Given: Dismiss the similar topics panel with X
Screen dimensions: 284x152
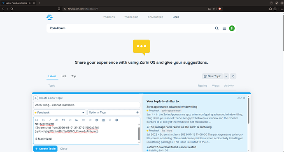Looking at the screenshot, I should pyautogui.click(x=244, y=98).
